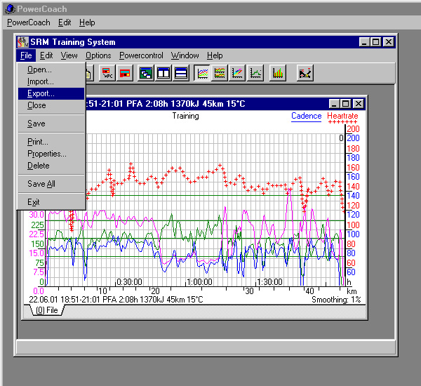Click the footer 22.06.01 18:51-21:01 summary
The height and width of the screenshot is (386, 421).
coord(116,300)
